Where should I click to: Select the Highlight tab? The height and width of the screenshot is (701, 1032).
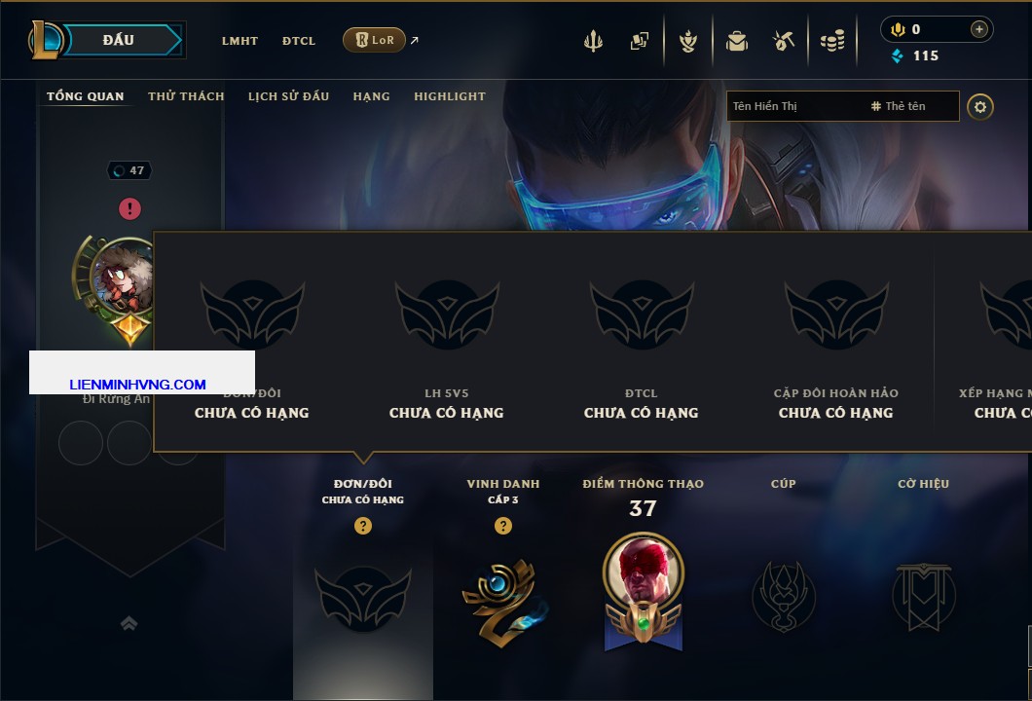click(450, 96)
